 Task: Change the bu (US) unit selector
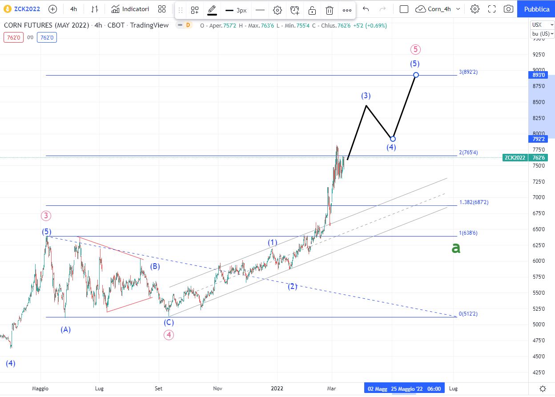543,33
